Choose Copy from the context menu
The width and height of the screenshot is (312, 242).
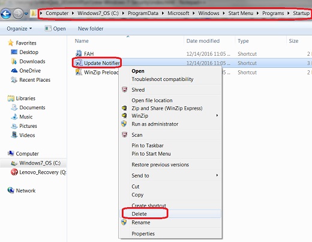coord(137,195)
